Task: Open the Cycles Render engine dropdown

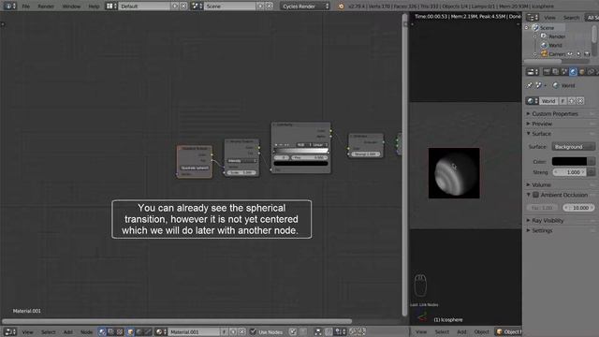Action: 305,7
